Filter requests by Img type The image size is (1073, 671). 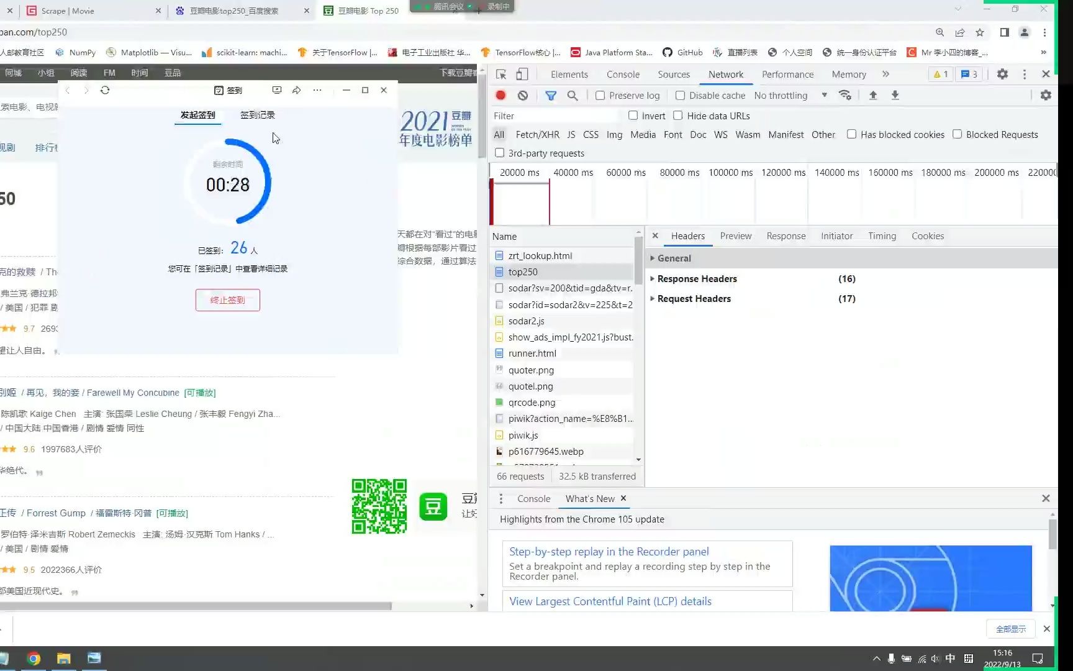pyautogui.click(x=614, y=135)
